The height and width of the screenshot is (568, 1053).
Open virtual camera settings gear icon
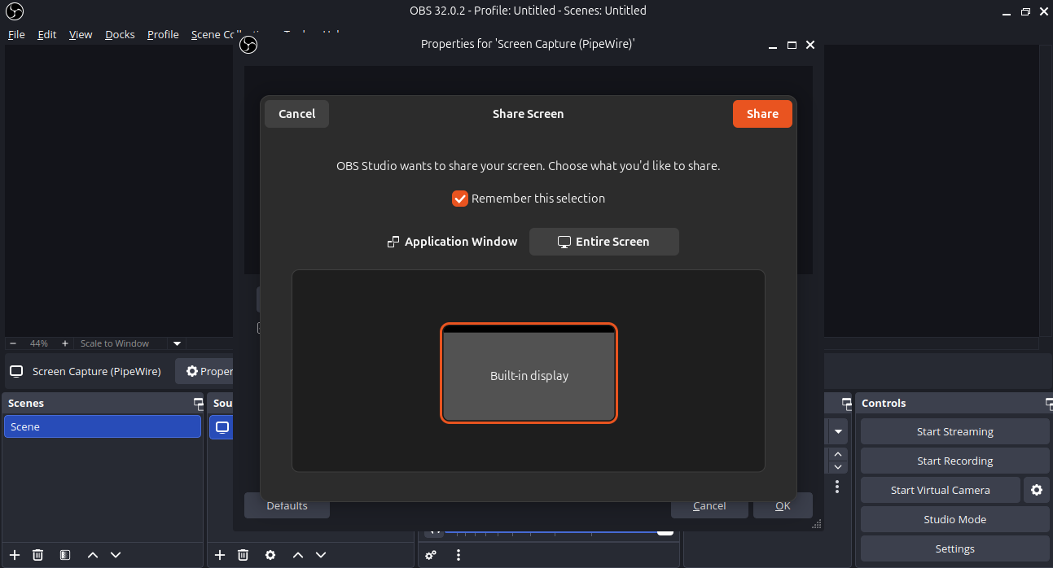click(x=1036, y=490)
